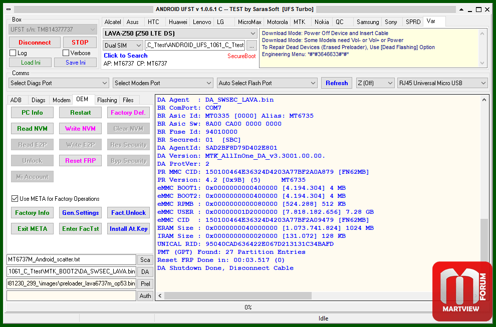
Task: Switch to the Sony brand tab
Action: (391, 22)
